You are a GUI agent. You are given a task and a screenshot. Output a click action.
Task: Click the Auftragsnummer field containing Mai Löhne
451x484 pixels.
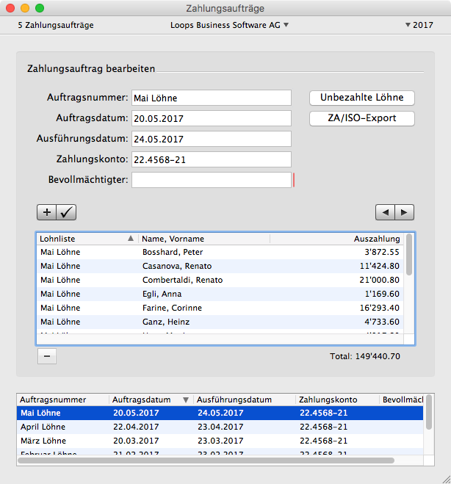pos(212,98)
